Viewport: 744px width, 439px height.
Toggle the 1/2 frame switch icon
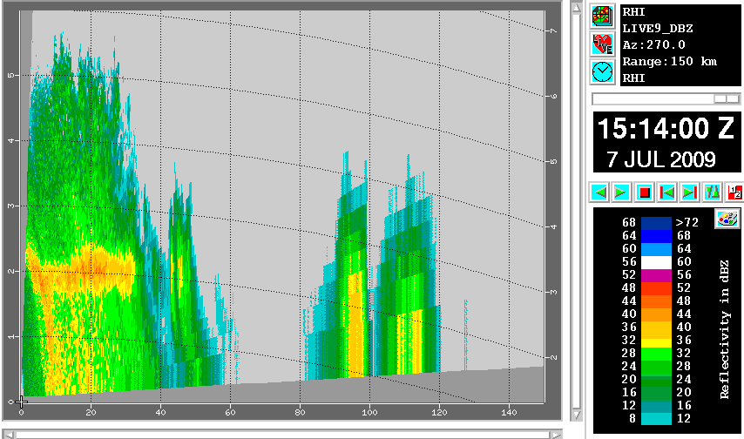click(734, 192)
